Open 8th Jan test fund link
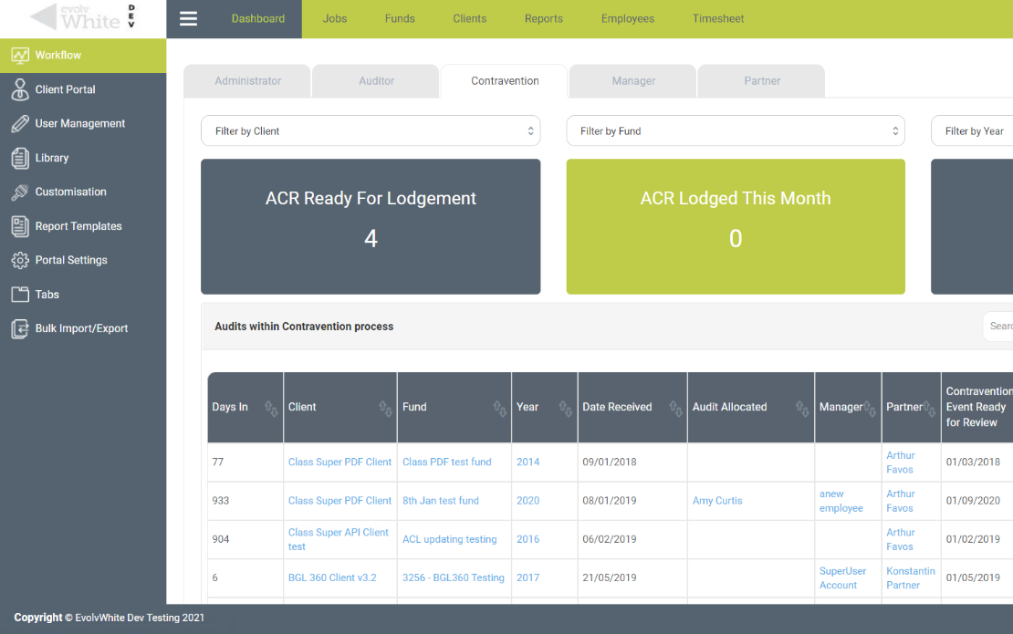The image size is (1013, 634). click(x=441, y=501)
